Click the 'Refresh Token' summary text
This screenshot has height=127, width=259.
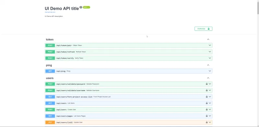pos(81,52)
